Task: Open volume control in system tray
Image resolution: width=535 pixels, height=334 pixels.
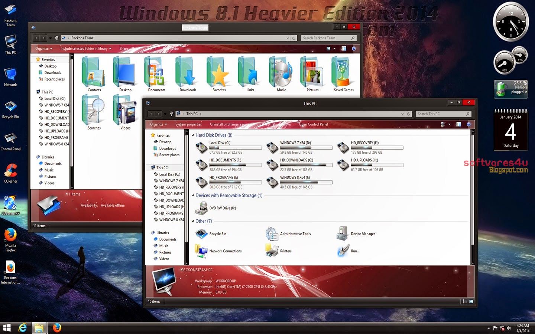Action: [x=509, y=328]
